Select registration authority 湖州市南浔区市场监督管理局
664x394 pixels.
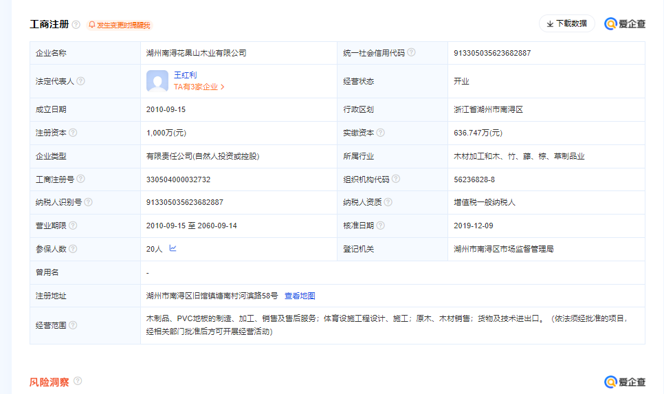(504, 249)
